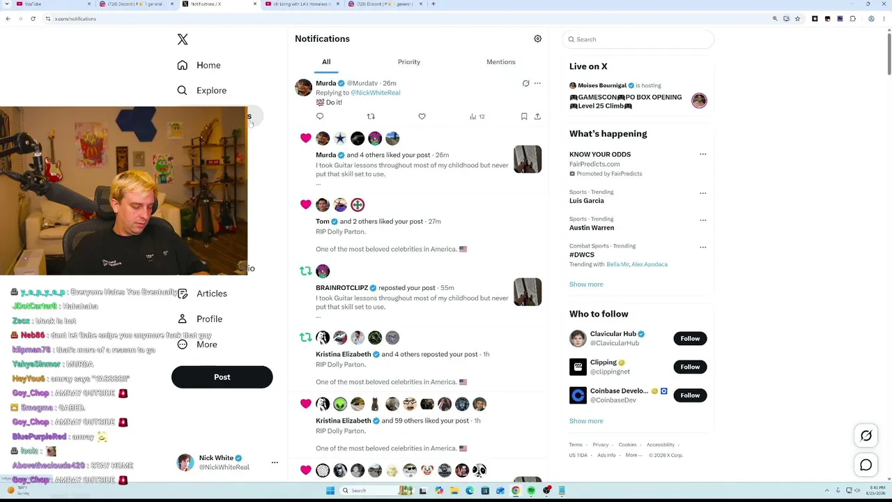Show more under Who to follow

pos(586,421)
